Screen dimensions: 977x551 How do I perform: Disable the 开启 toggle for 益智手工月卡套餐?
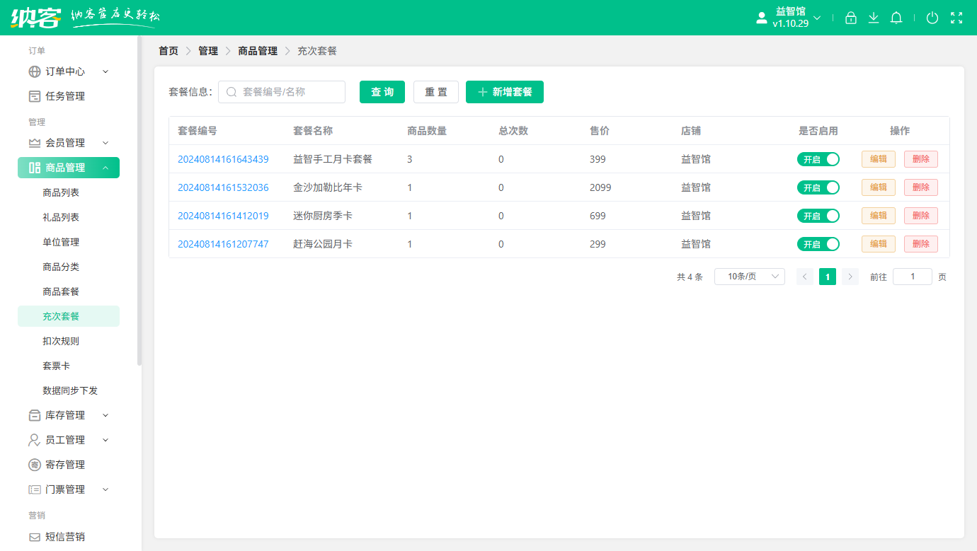(x=818, y=159)
